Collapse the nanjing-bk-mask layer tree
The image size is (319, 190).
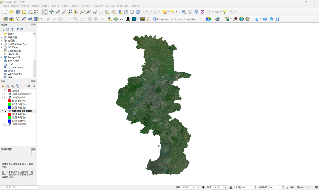(x=2, y=111)
